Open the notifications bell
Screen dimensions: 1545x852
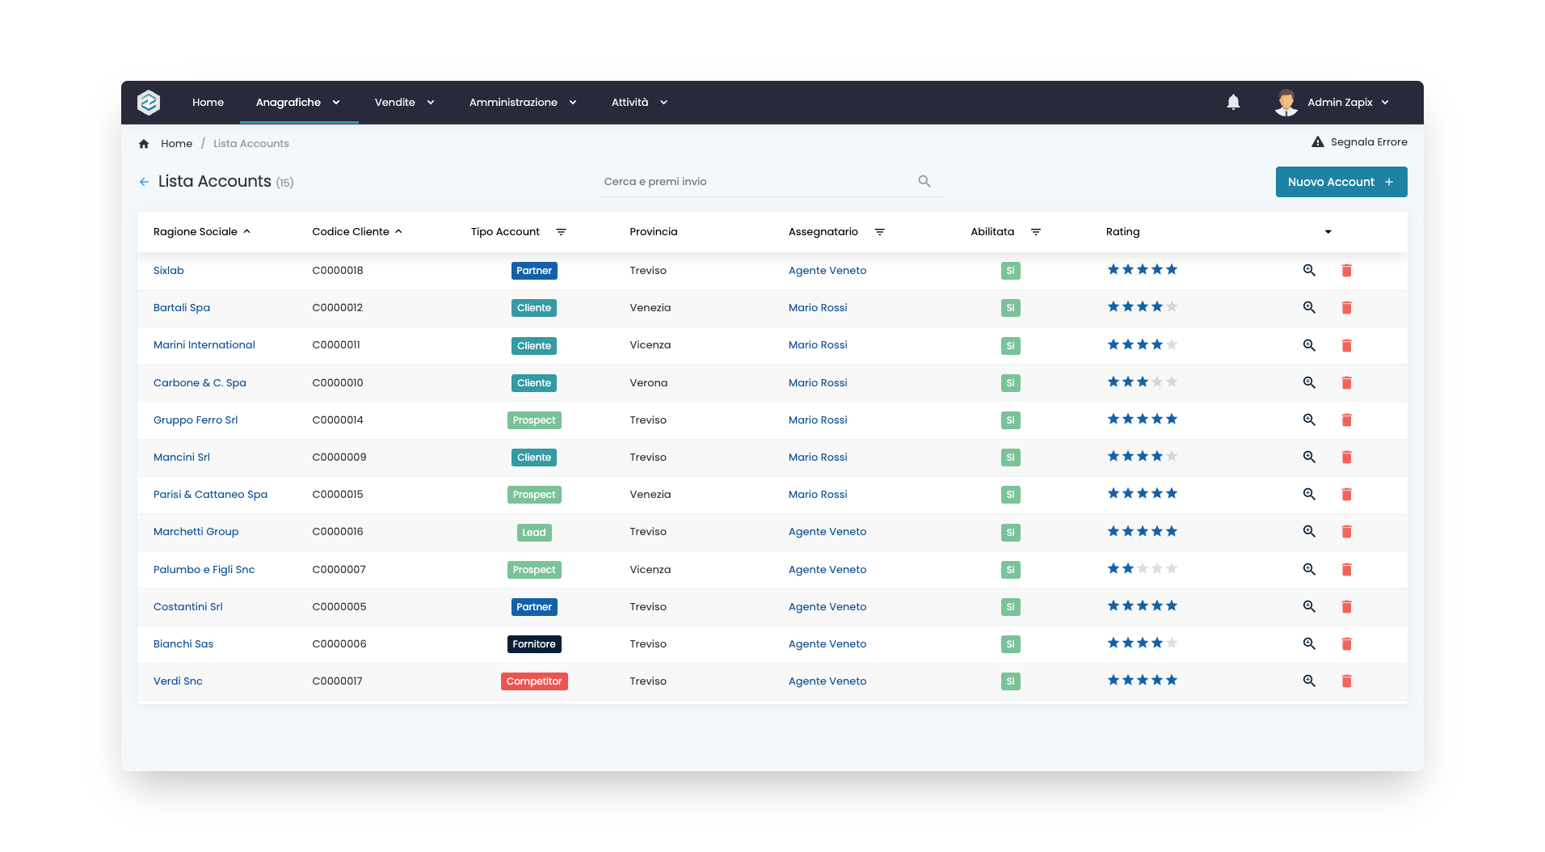tap(1233, 102)
